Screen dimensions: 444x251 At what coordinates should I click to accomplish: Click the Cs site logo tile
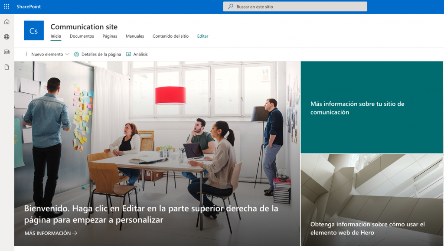(34, 30)
